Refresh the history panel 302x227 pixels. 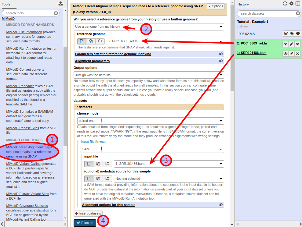[285, 3]
